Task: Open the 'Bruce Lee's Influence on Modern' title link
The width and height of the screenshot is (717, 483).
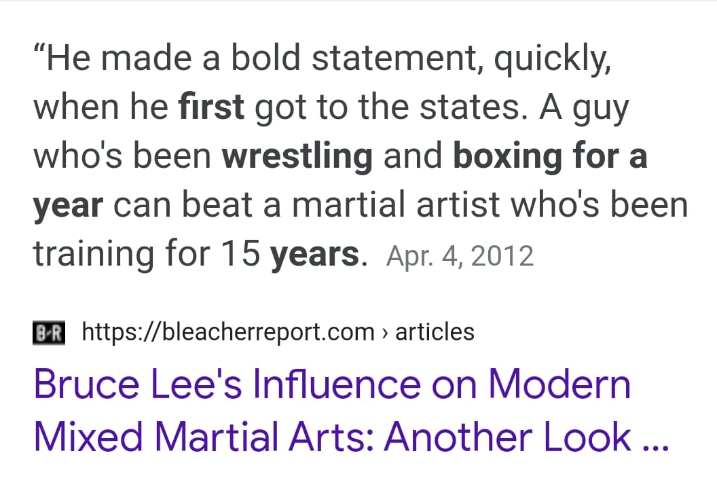Action: pyautogui.click(x=333, y=385)
